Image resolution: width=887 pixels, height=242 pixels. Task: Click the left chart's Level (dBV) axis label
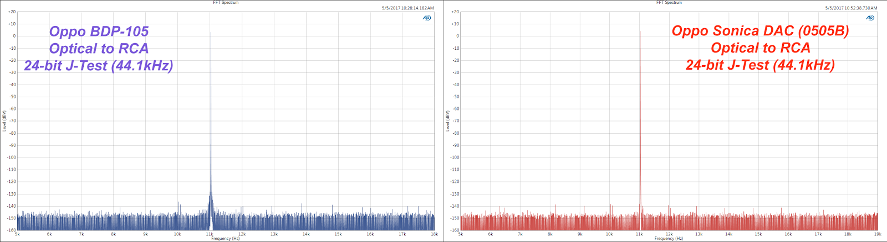(x=4, y=120)
